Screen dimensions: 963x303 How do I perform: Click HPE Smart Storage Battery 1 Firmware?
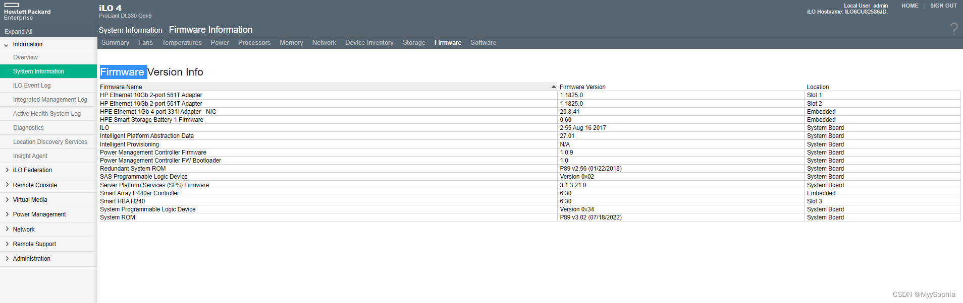[x=151, y=120]
